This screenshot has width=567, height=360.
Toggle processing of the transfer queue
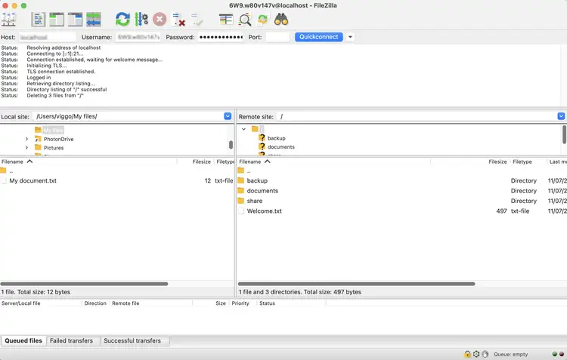click(x=141, y=20)
